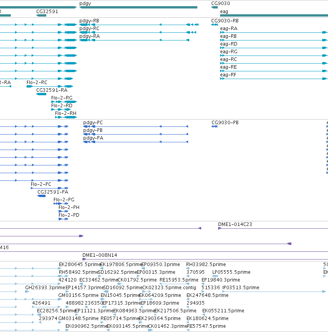Click the Flo-2-PC protein label
Image resolution: width=328 pixels, height=332 pixels.
pyautogui.click(x=41, y=184)
